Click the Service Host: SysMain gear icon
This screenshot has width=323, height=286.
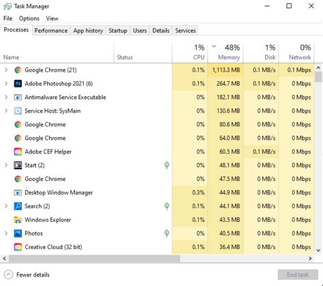click(18, 111)
